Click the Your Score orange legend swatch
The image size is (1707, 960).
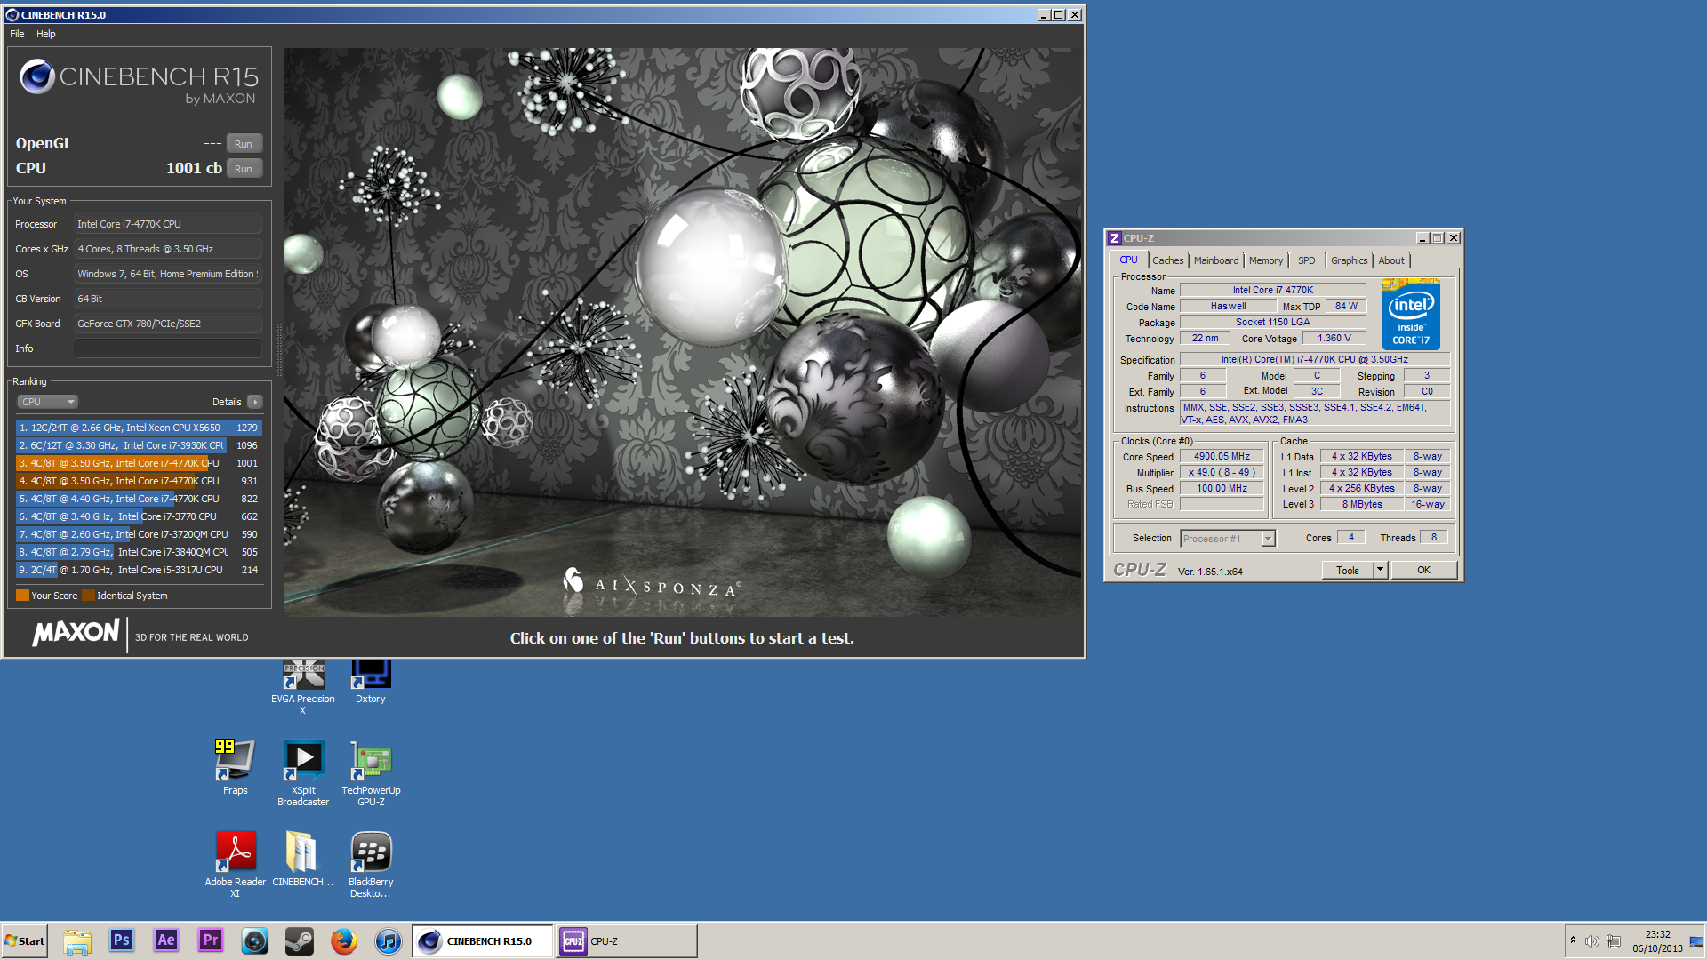[22, 596]
